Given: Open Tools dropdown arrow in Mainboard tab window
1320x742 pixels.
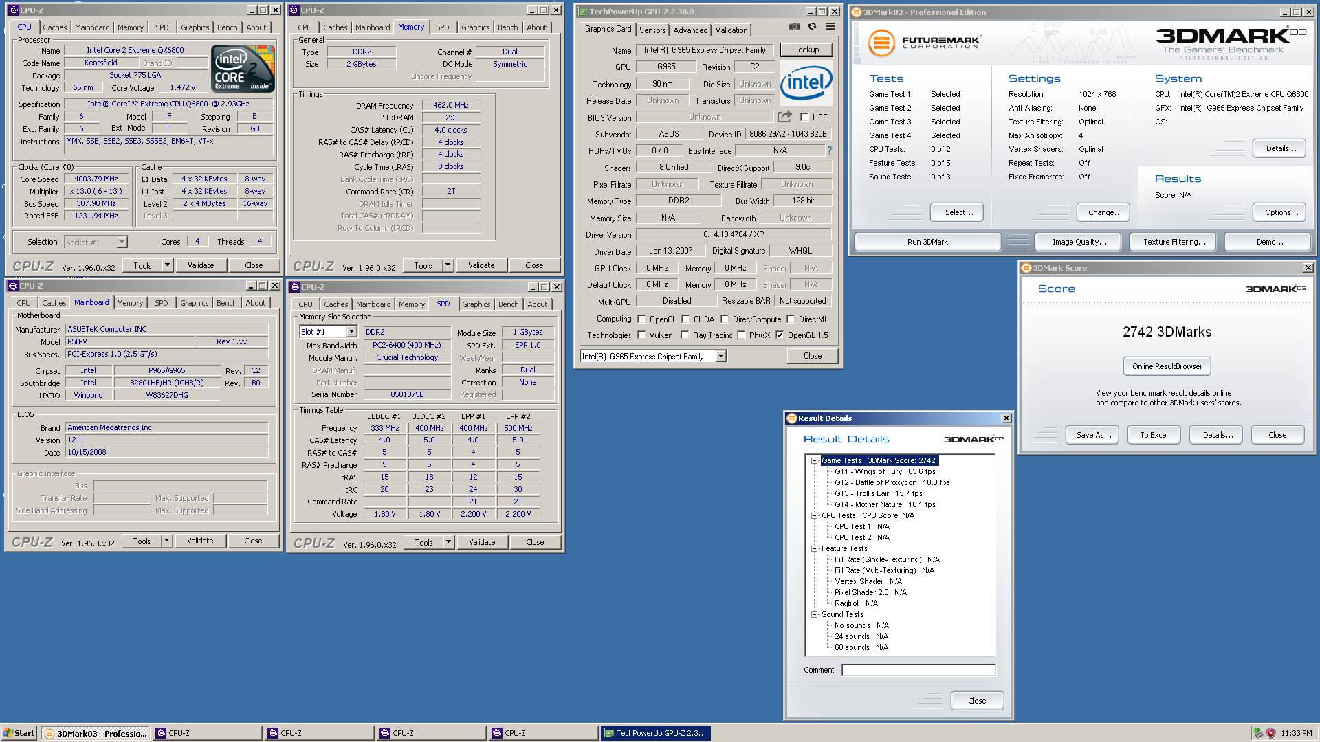Looking at the screenshot, I should [x=166, y=541].
